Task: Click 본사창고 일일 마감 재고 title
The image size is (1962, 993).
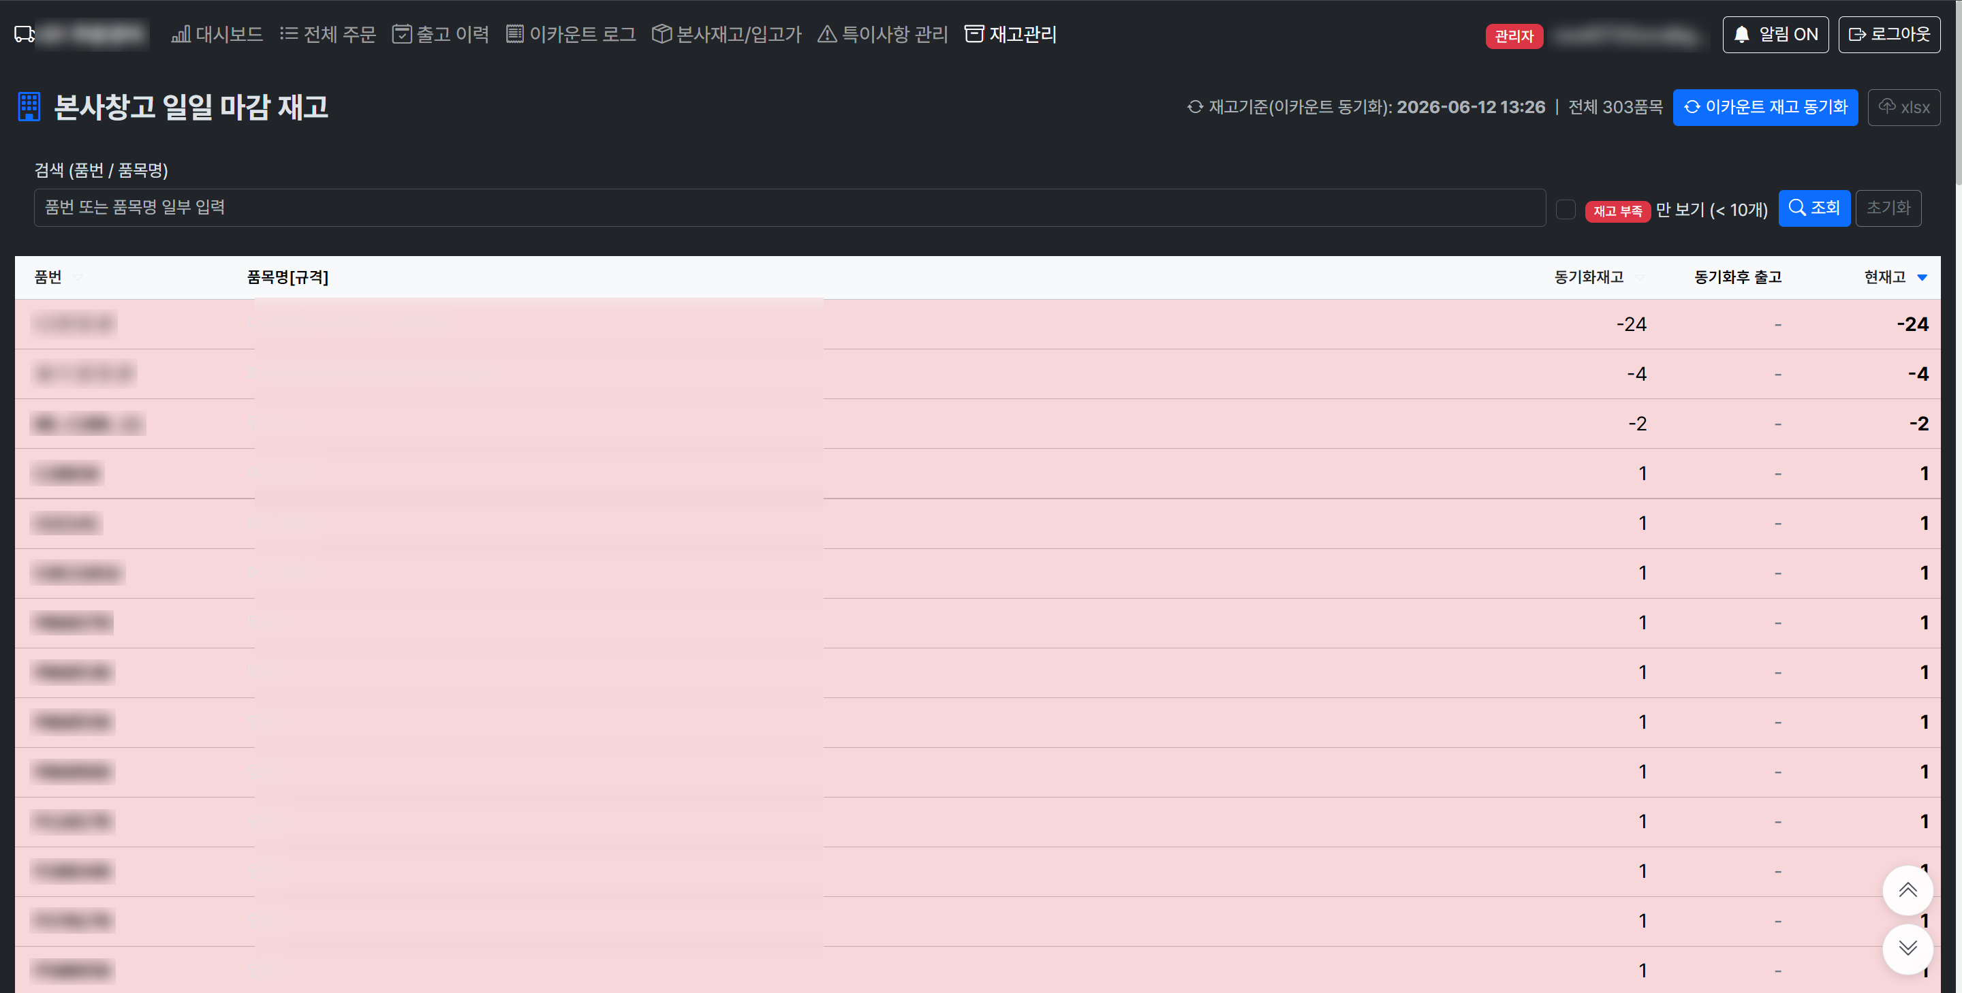Action: pyautogui.click(x=191, y=107)
